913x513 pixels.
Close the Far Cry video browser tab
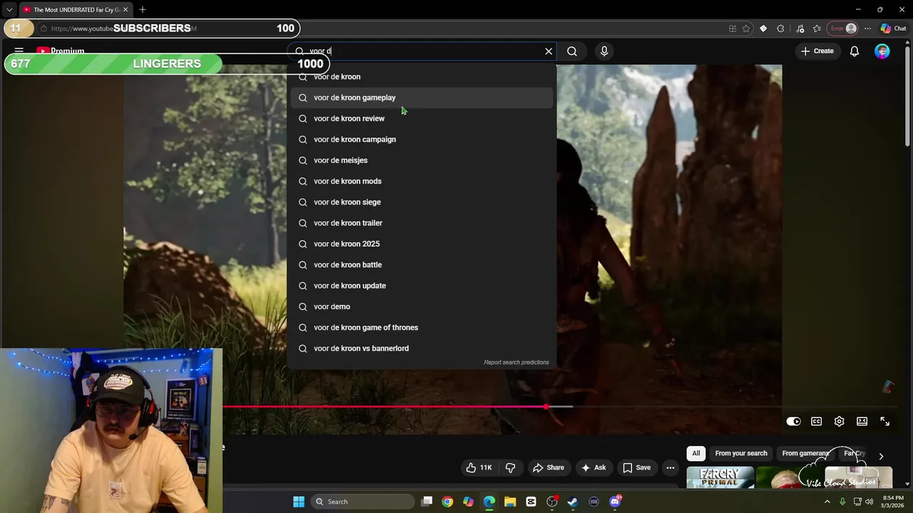[126, 10]
